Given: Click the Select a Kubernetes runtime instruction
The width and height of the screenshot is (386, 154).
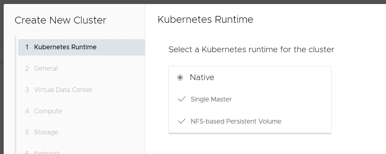Looking at the screenshot, I should click(x=251, y=50).
